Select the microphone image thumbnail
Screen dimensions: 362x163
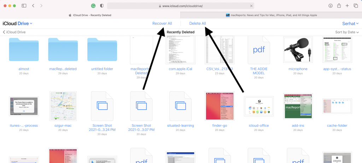pos(298,49)
